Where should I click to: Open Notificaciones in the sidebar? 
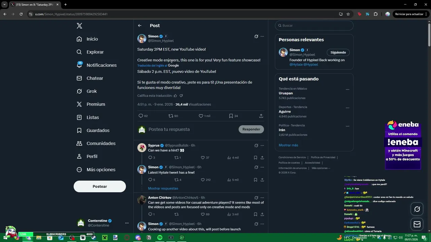pyautogui.click(x=96, y=65)
